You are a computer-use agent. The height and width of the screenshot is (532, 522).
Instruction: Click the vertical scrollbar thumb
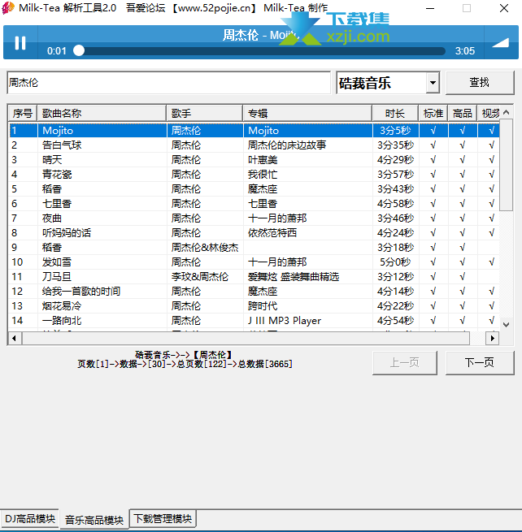[x=506, y=165]
